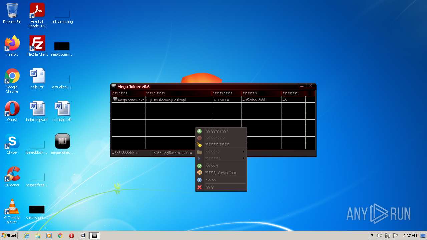Click column header above the 978.50 cell
This screenshot has height=240, width=427.
[227, 94]
